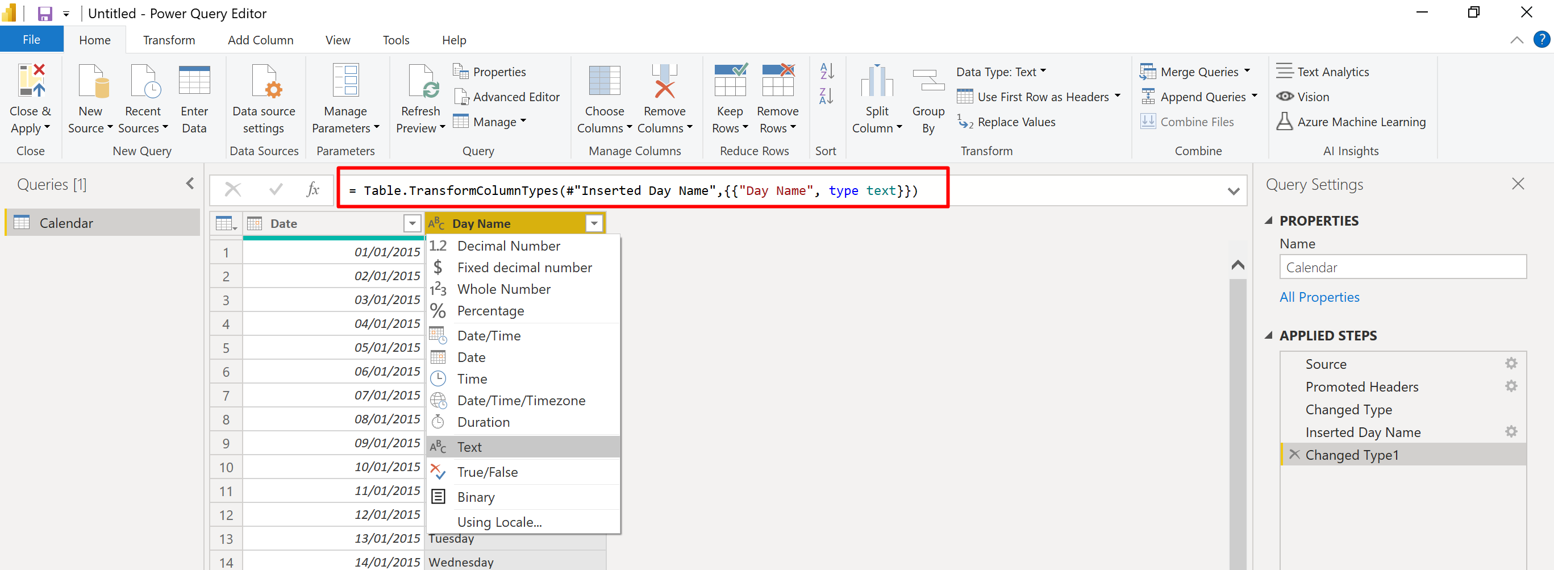This screenshot has height=570, width=1554.
Task: Choose Using Locale... option
Action: [x=523, y=522]
